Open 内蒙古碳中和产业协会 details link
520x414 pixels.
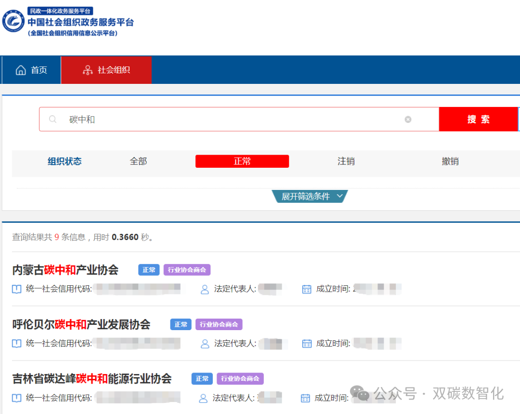(65, 270)
